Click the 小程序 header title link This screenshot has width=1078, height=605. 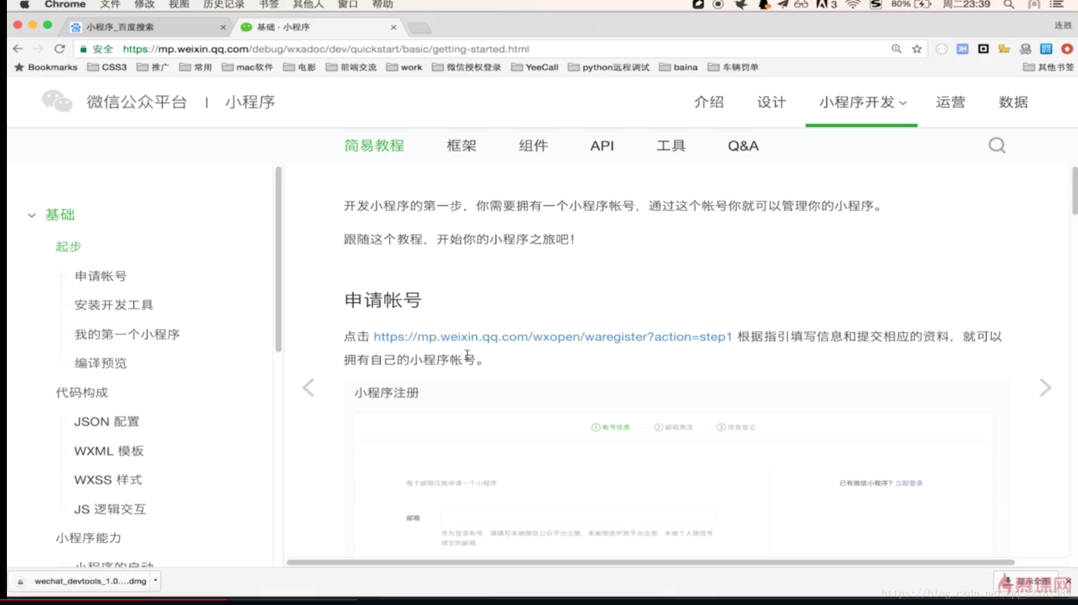(250, 102)
